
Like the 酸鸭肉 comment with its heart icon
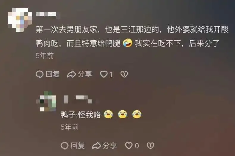104,74
